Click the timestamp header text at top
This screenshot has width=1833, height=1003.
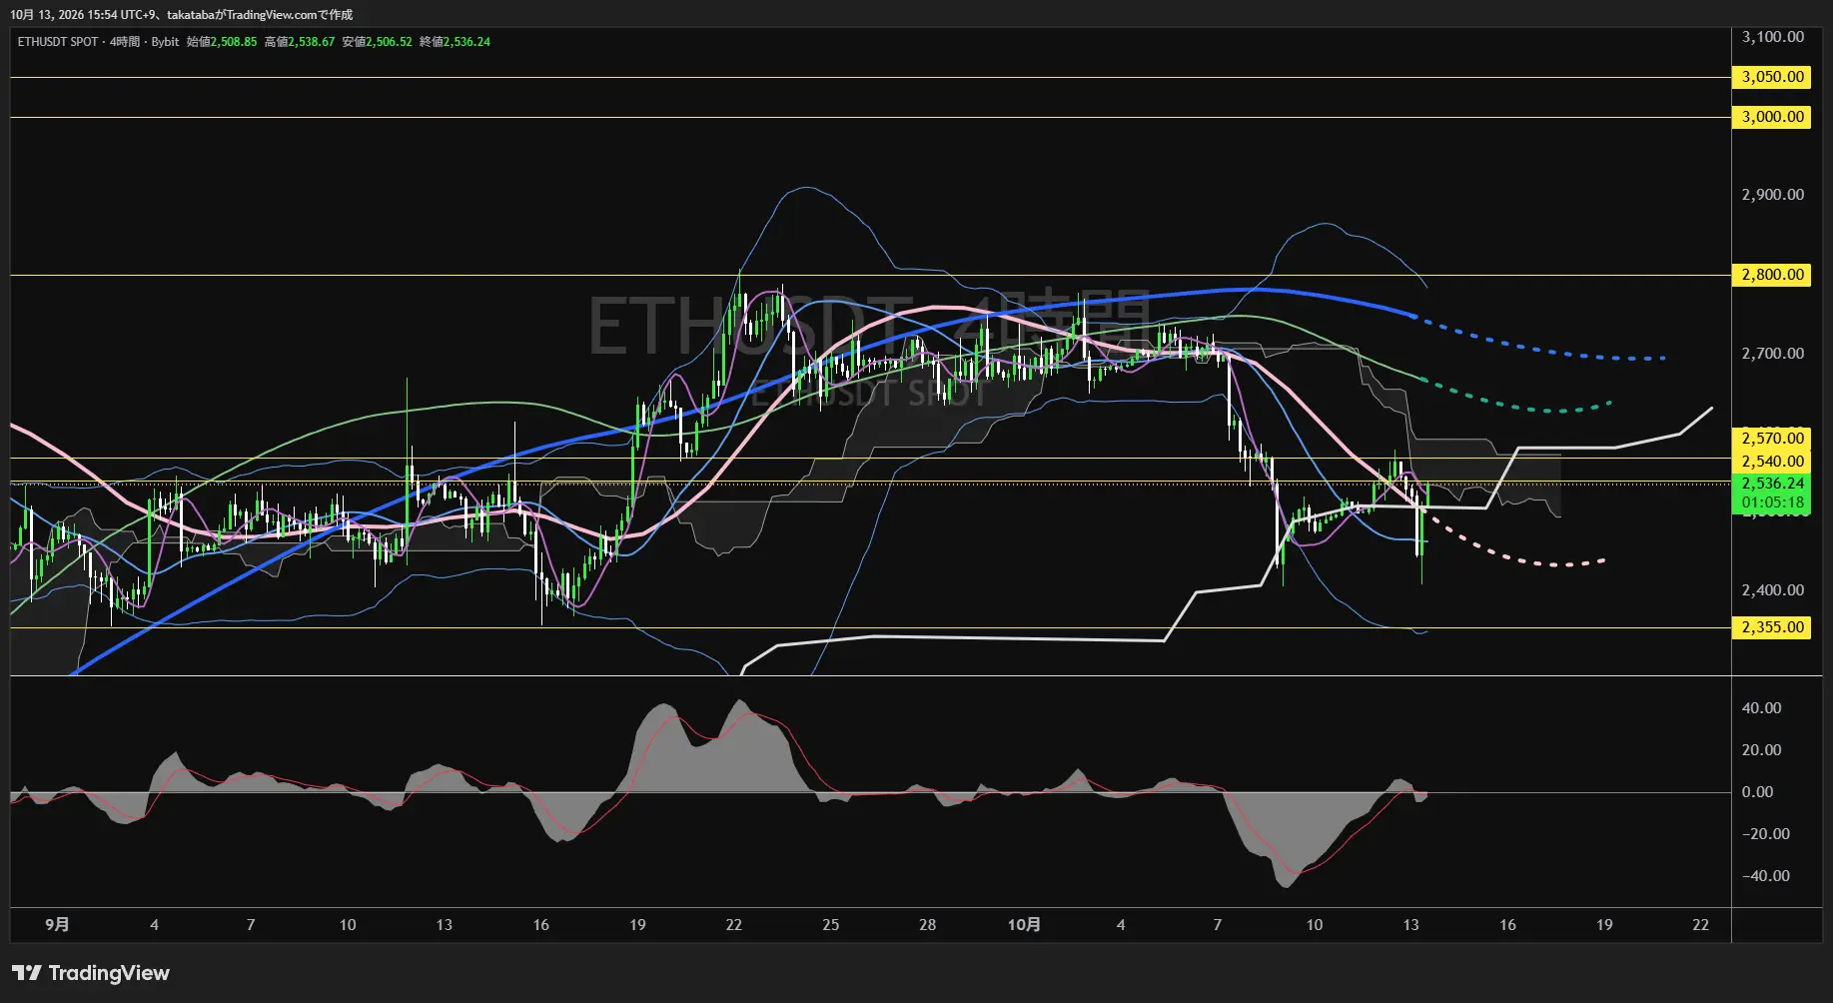182,15
